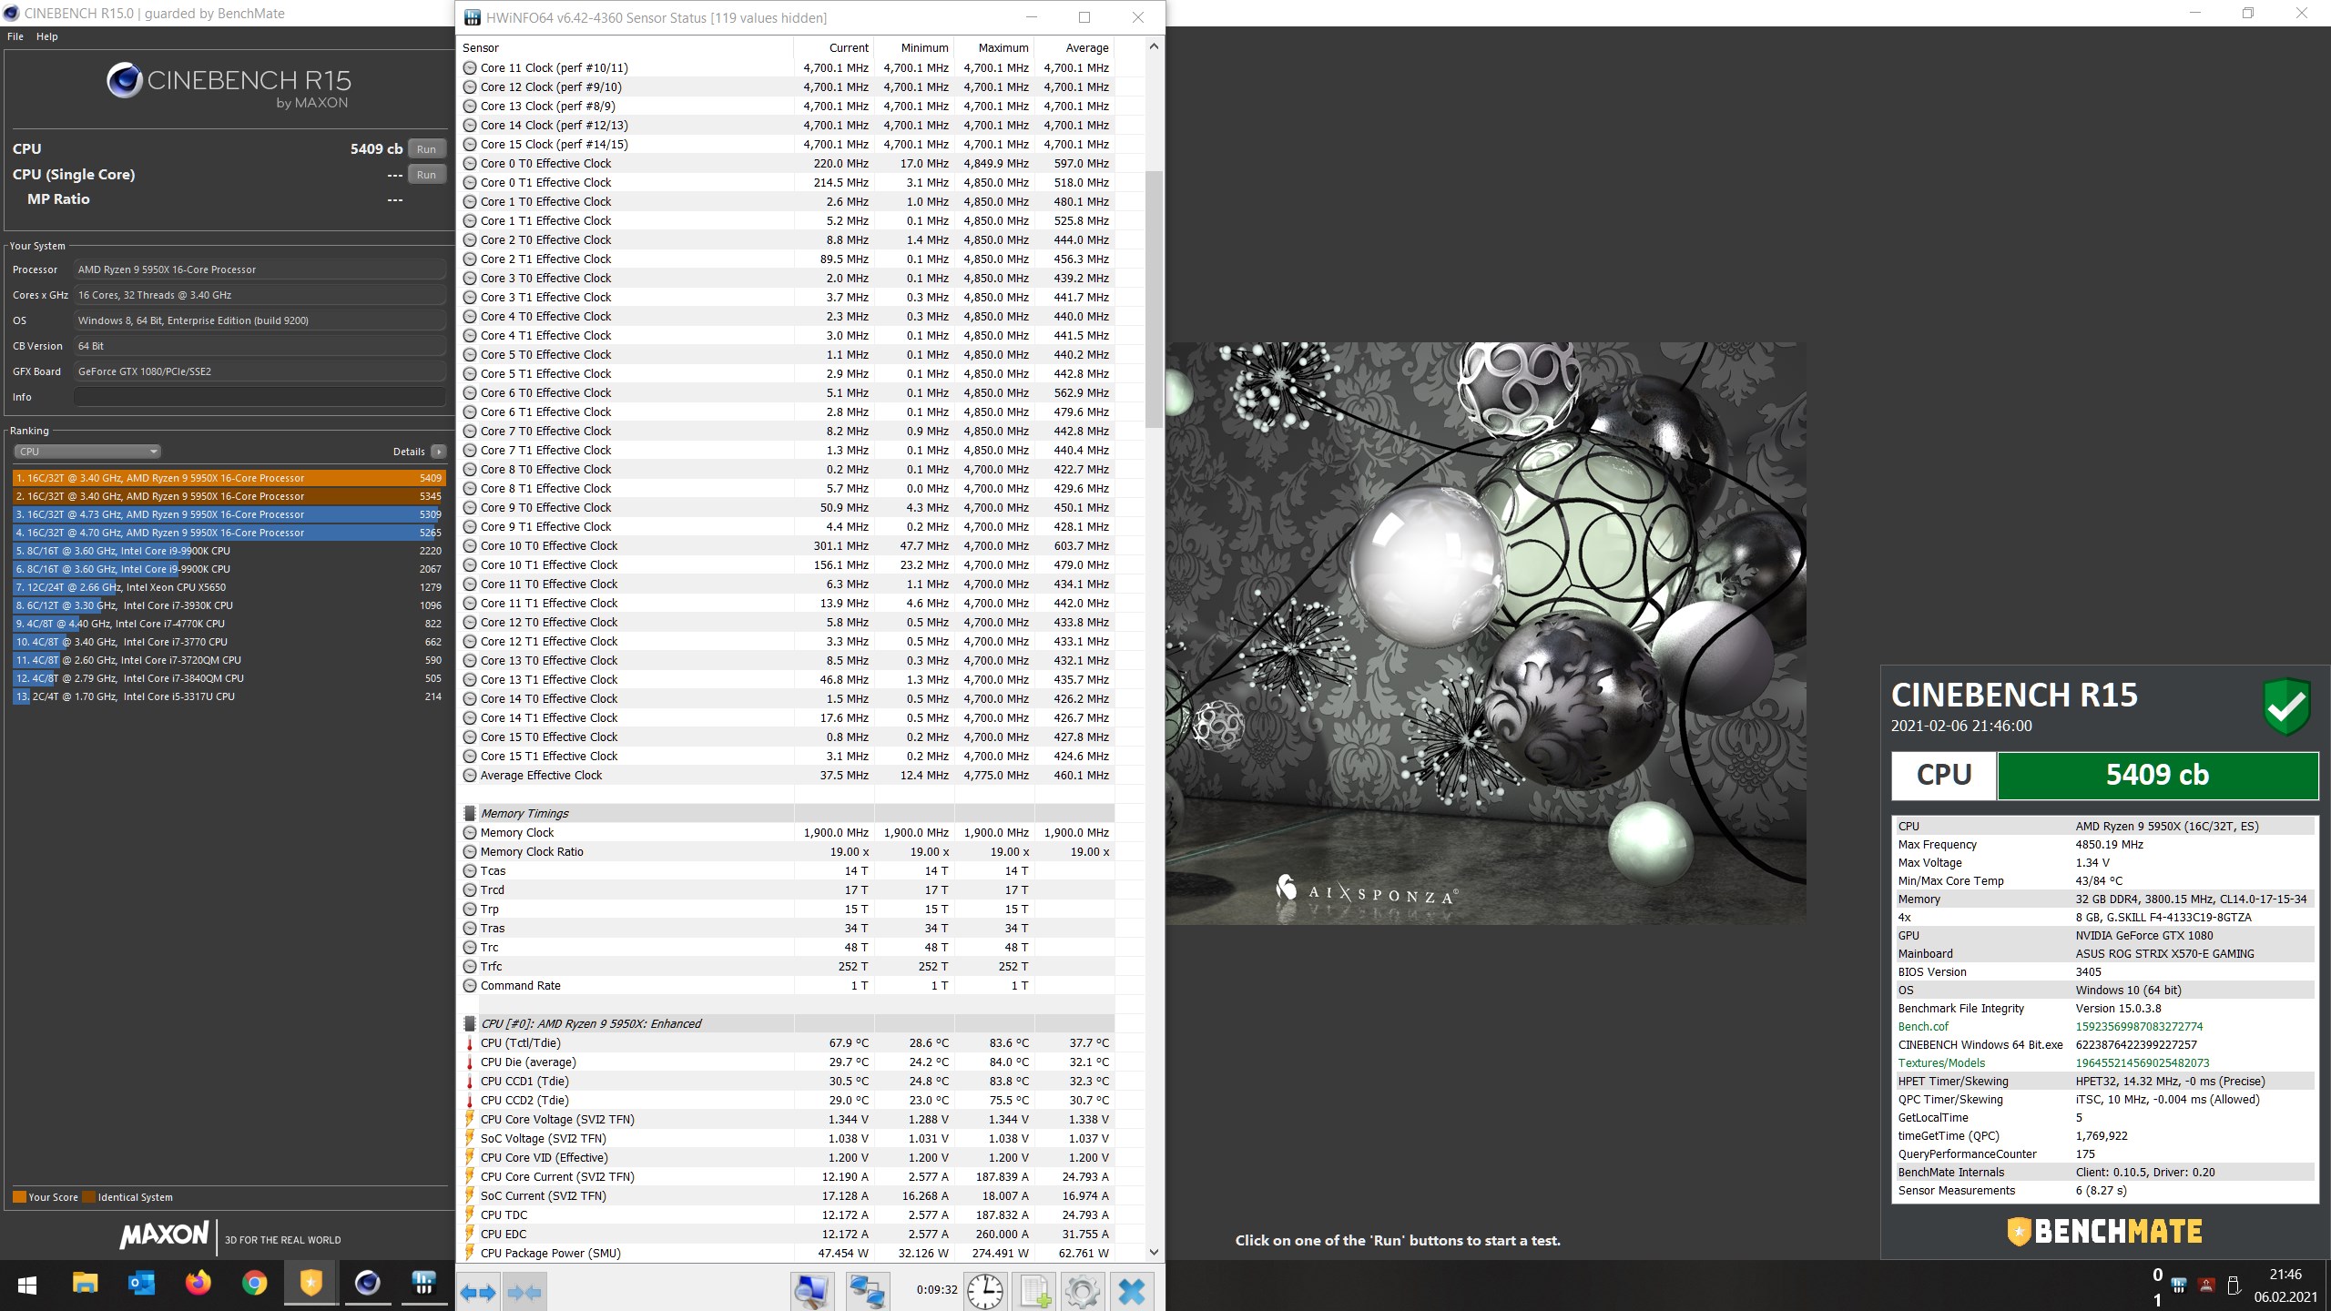Select ranking entry 3 at 4.73 GHz
The image size is (2331, 1311).
coord(228,514)
